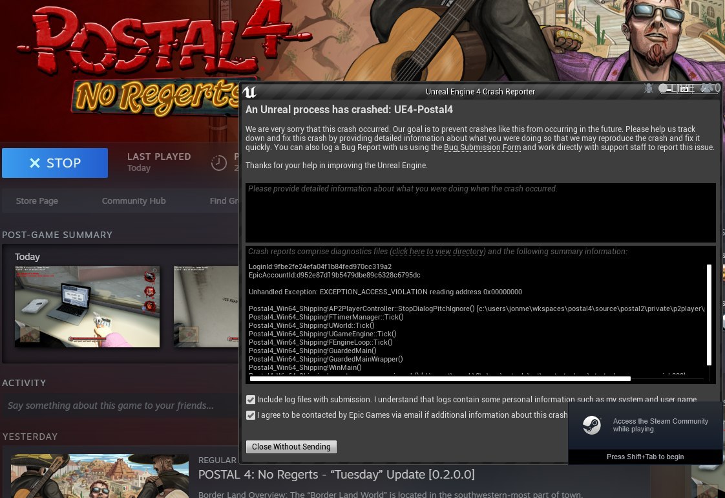Click the 'ACTIVITY' section heading

[x=24, y=383]
